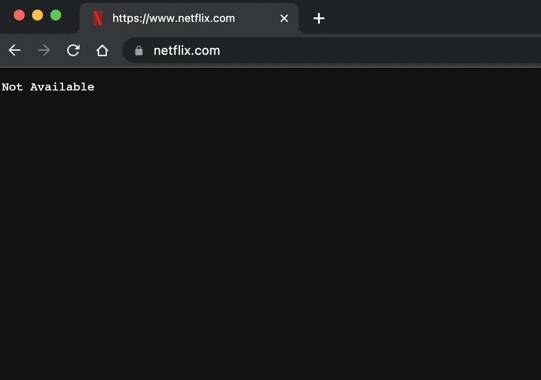Reload the netflix.com page
Screen dimensions: 541x380
73,50
